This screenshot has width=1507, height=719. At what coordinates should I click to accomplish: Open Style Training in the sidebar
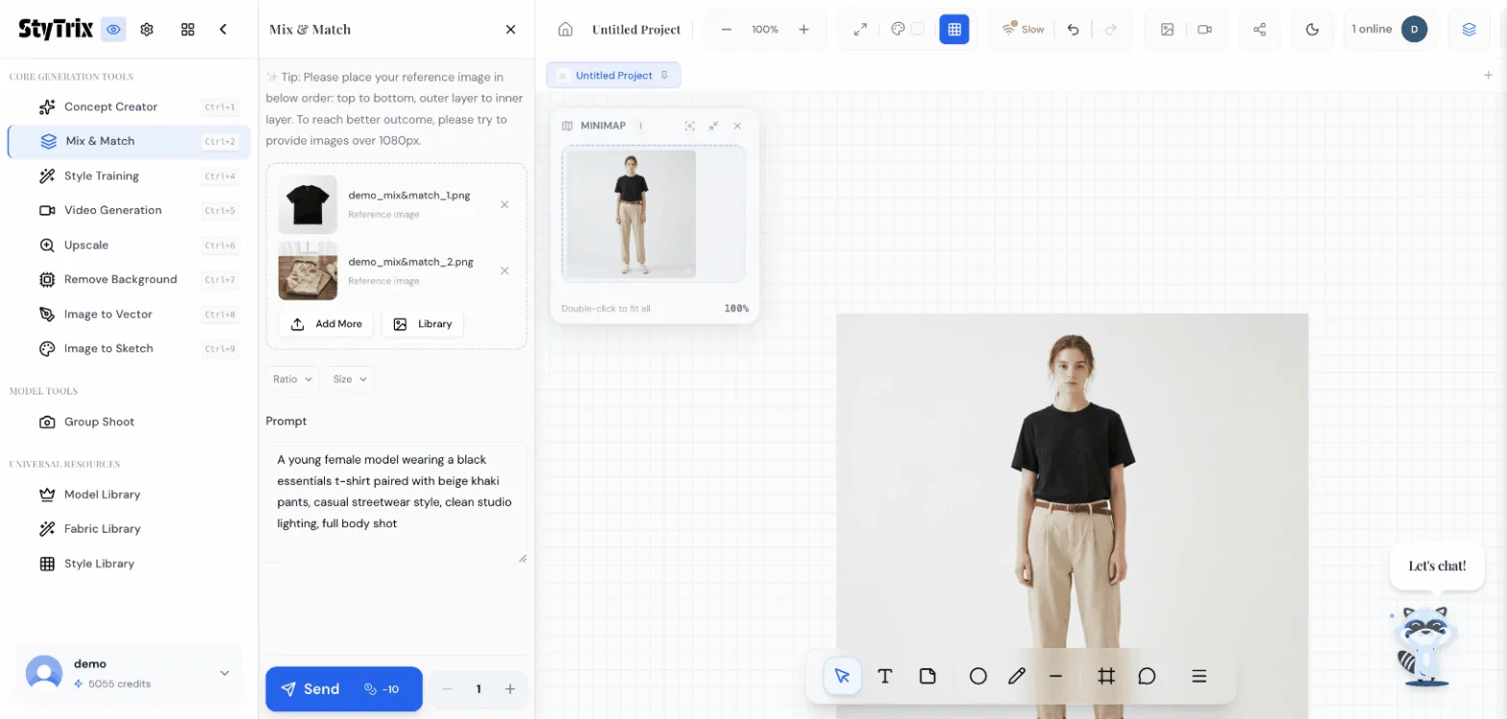point(101,176)
